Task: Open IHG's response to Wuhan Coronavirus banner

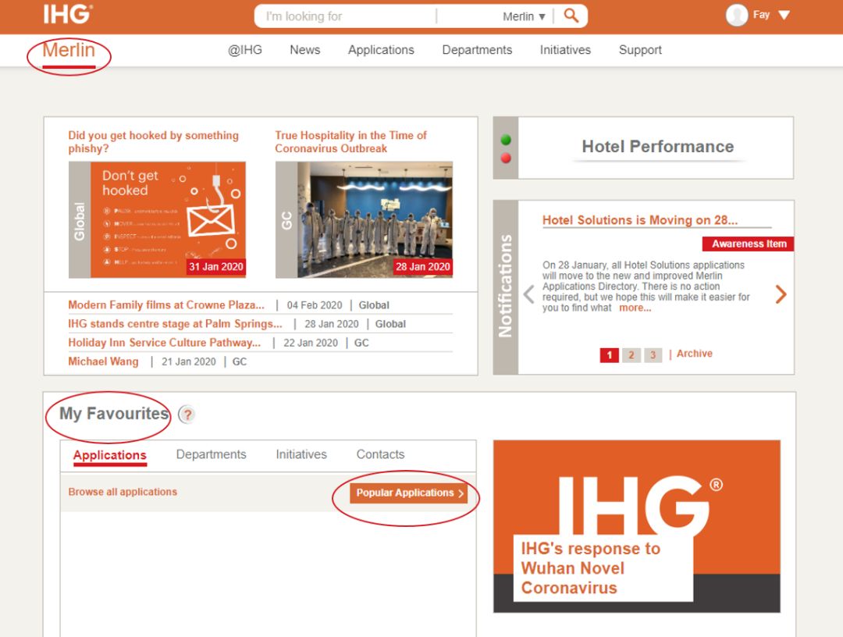Action: 637,526
